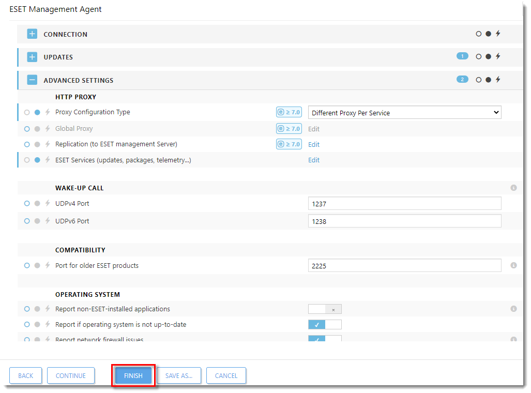Click the CONTINUE button
531x393 pixels.
tap(71, 376)
